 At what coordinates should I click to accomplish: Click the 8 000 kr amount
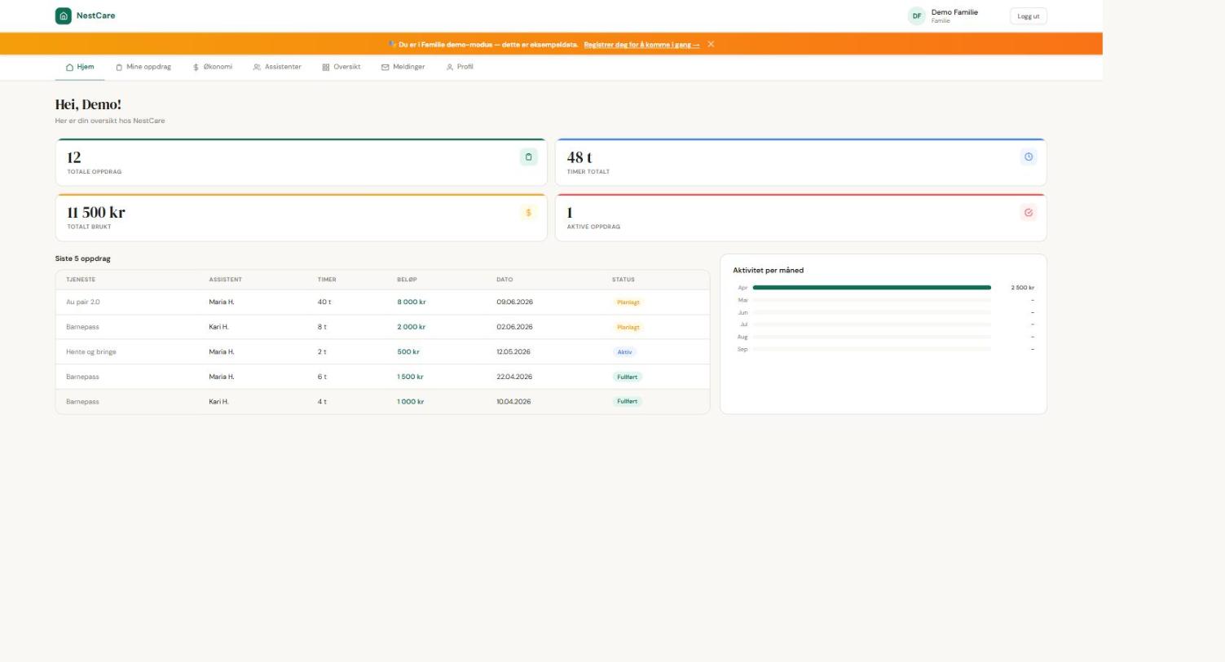[x=412, y=302]
